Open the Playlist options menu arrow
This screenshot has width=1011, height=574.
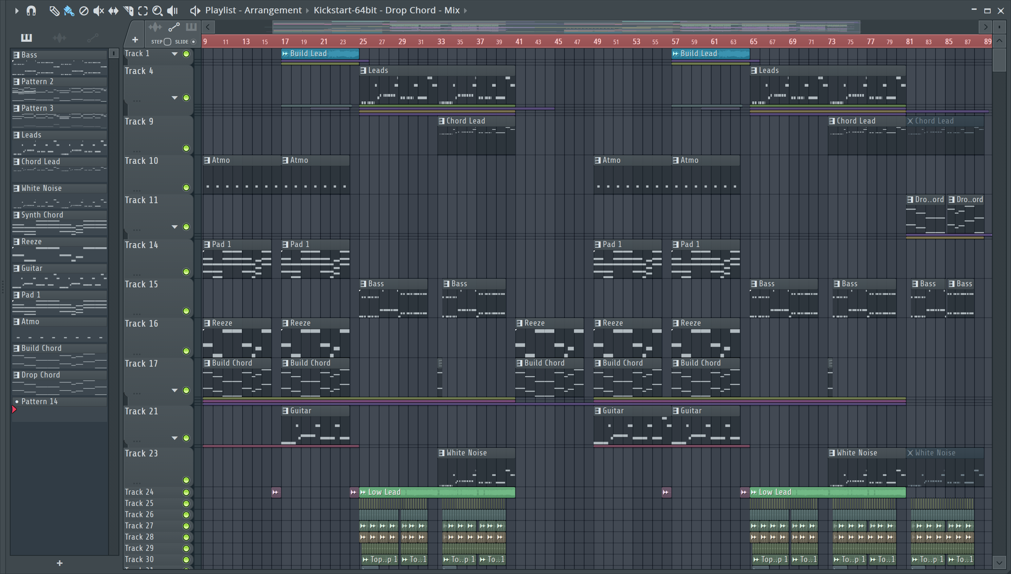click(16, 11)
